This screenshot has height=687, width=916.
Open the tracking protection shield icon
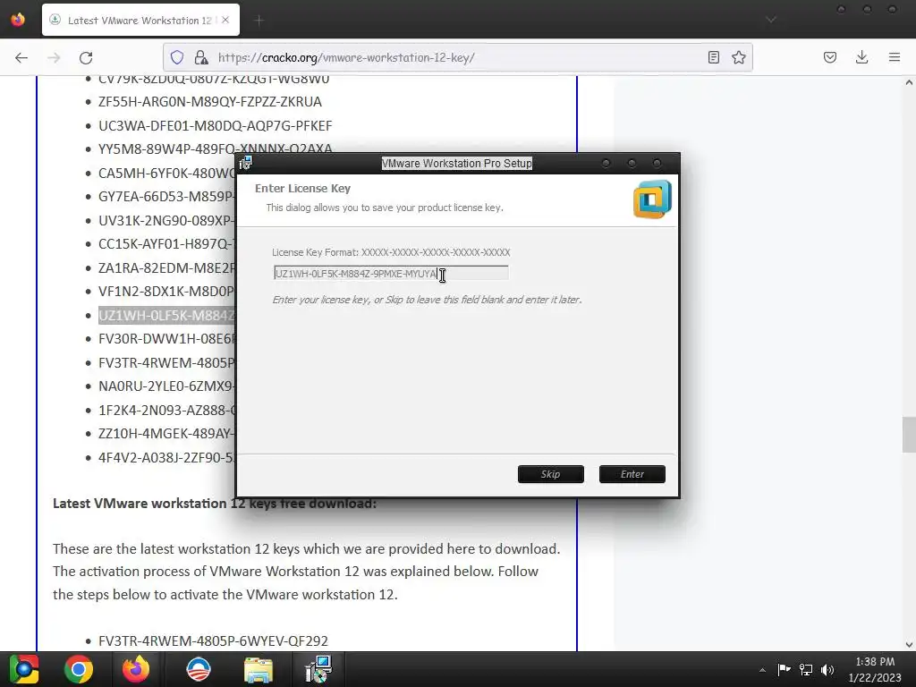tap(177, 57)
